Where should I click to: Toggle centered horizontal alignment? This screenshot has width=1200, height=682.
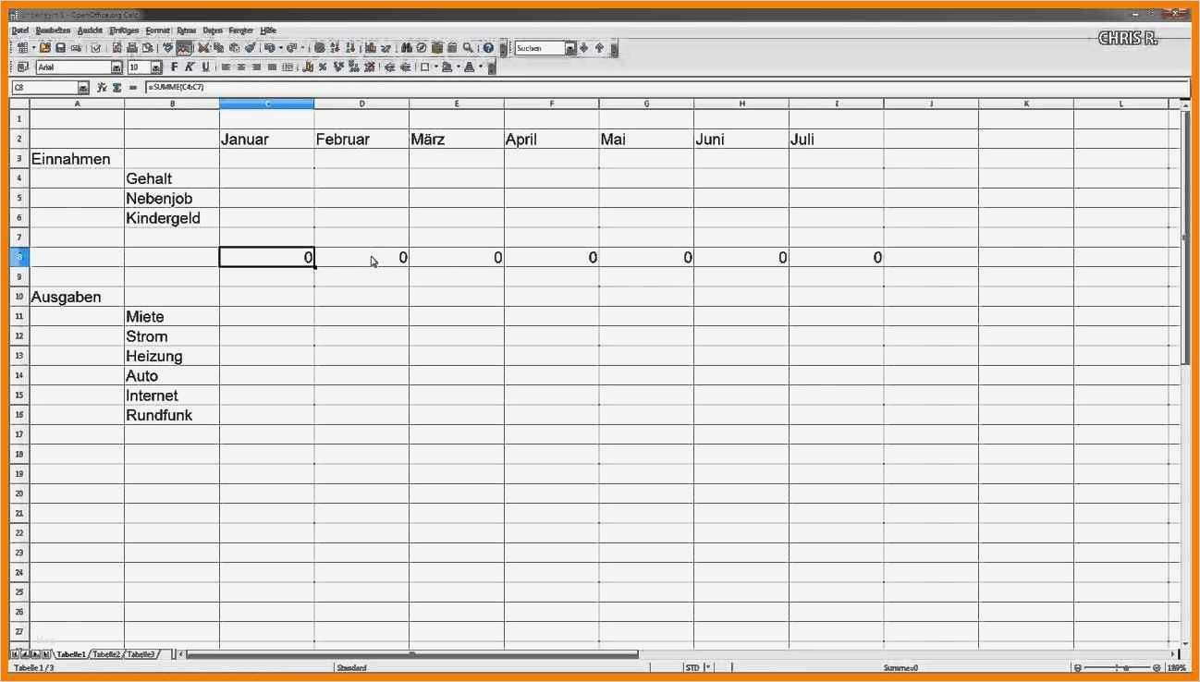[x=241, y=67]
